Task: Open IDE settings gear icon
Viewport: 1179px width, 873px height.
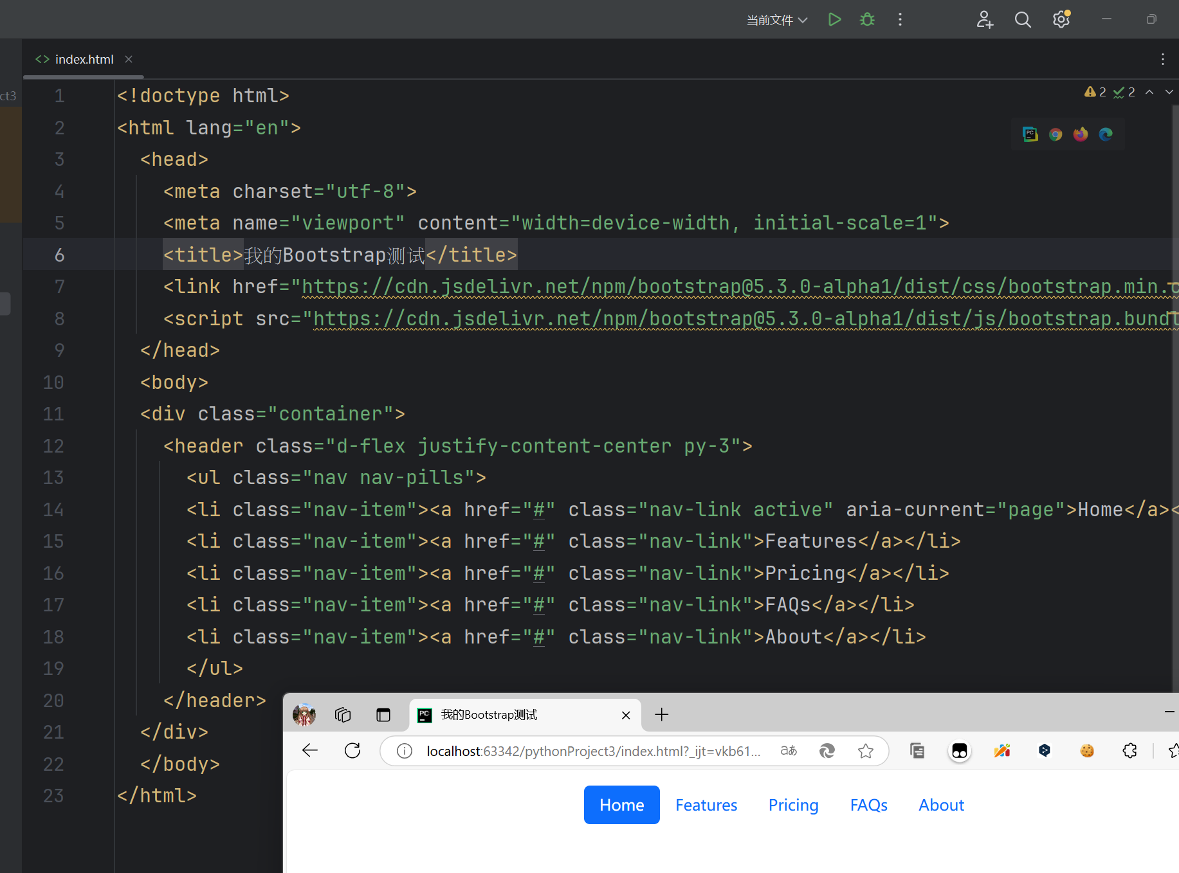Action: tap(1061, 20)
